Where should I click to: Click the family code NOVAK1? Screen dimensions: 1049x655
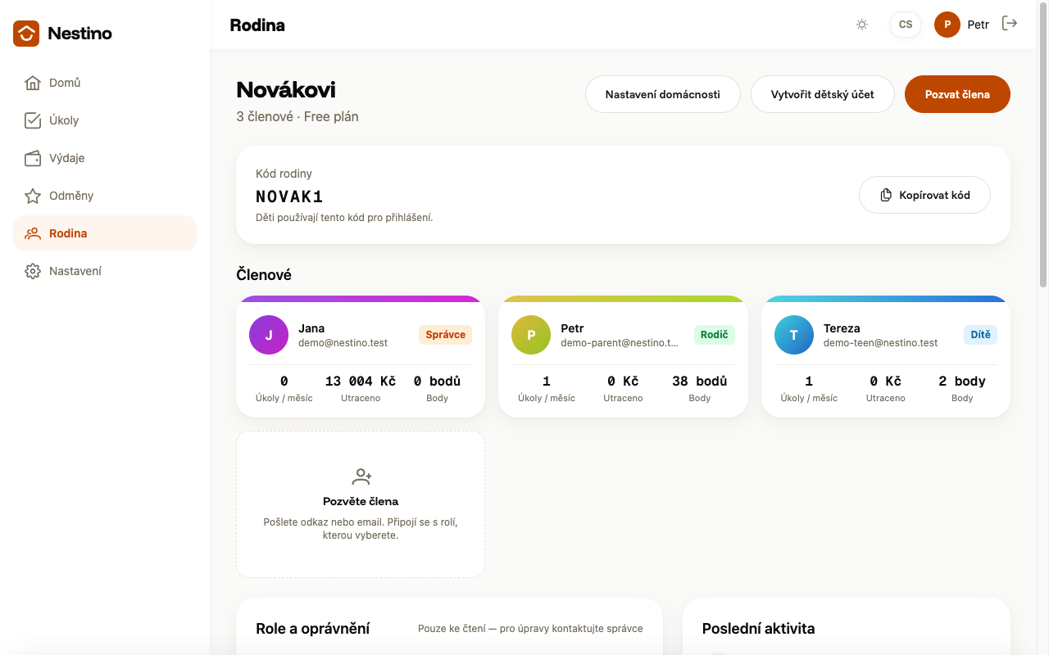point(290,196)
